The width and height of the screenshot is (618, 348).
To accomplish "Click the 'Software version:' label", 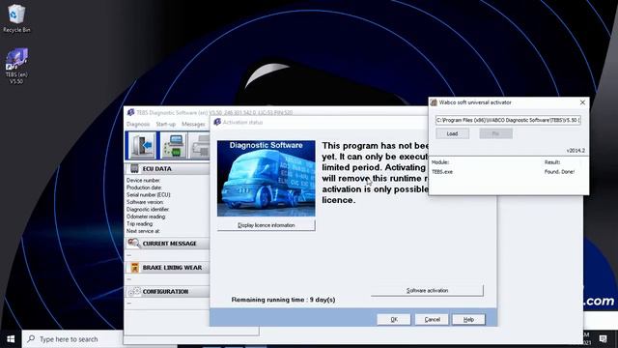I will click(145, 202).
